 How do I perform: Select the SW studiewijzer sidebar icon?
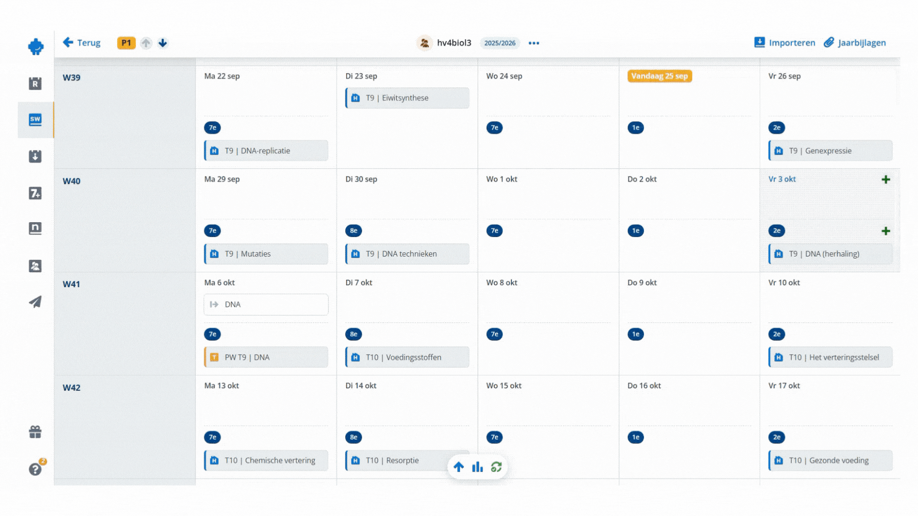point(35,119)
